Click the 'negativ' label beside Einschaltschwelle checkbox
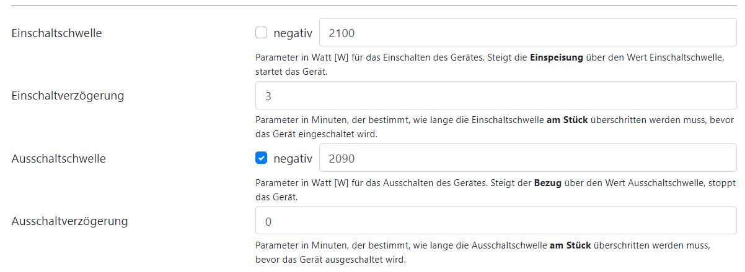Screen dimensions: 745x272 click(x=293, y=33)
